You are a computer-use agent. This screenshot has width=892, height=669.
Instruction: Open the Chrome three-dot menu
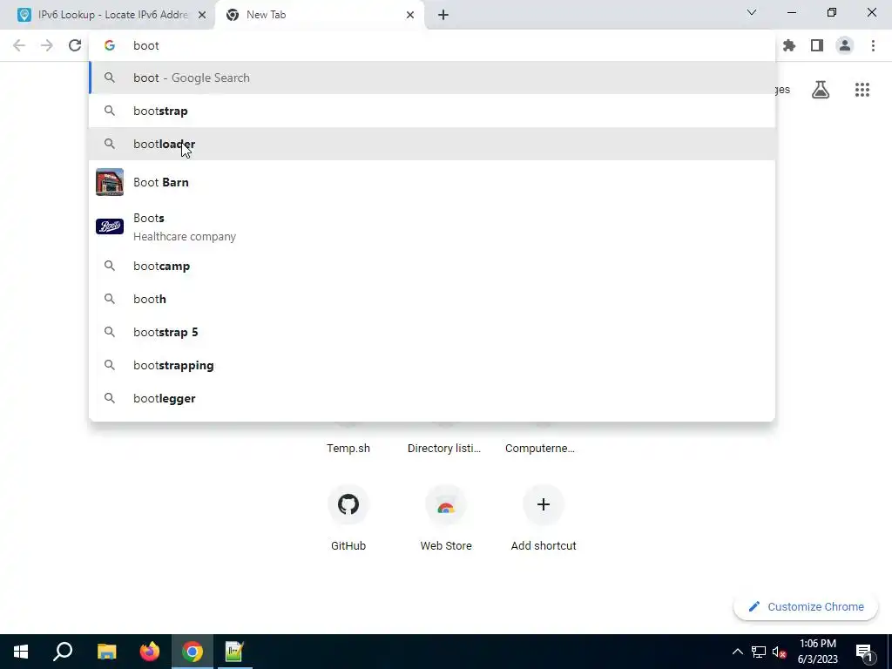[x=873, y=45]
